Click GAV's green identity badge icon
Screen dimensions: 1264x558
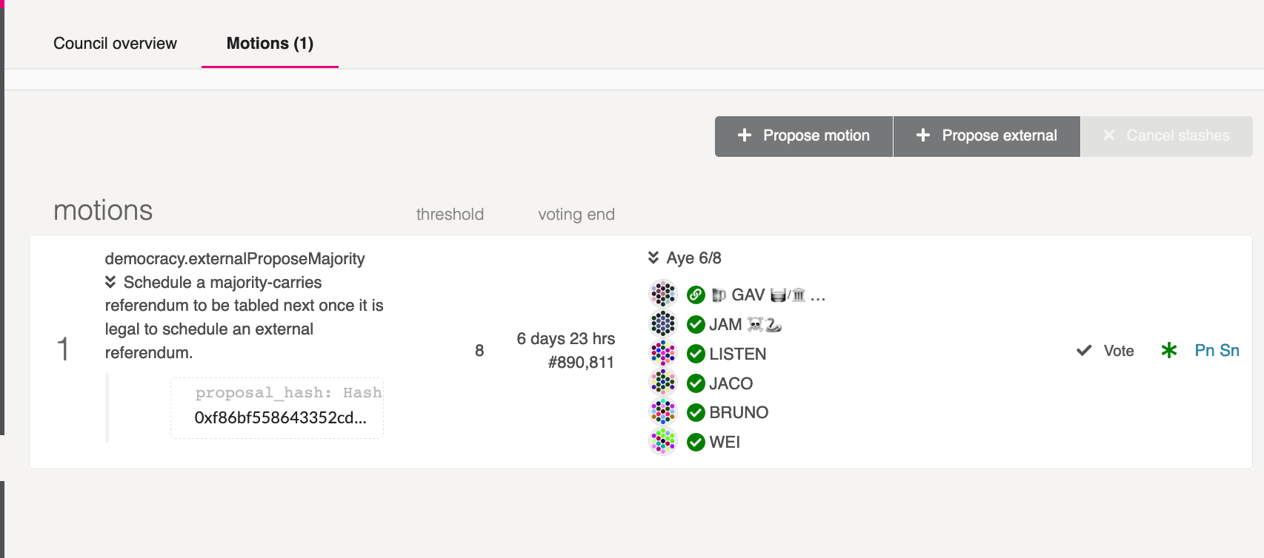[696, 295]
